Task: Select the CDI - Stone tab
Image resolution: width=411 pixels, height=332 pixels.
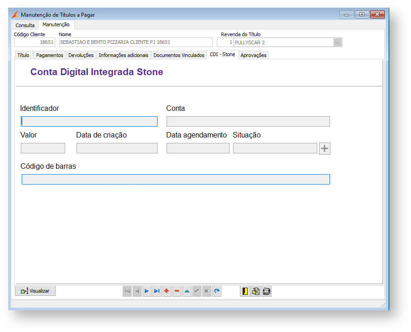Action: 223,54
